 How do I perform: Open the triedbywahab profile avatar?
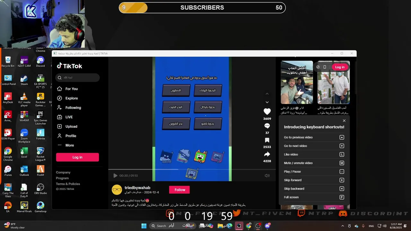(117, 190)
